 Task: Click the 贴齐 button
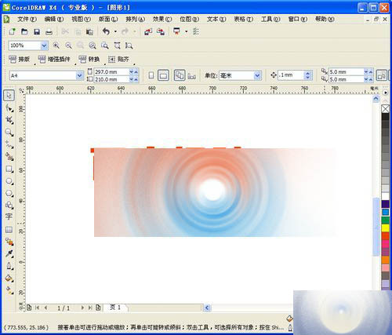click(119, 60)
